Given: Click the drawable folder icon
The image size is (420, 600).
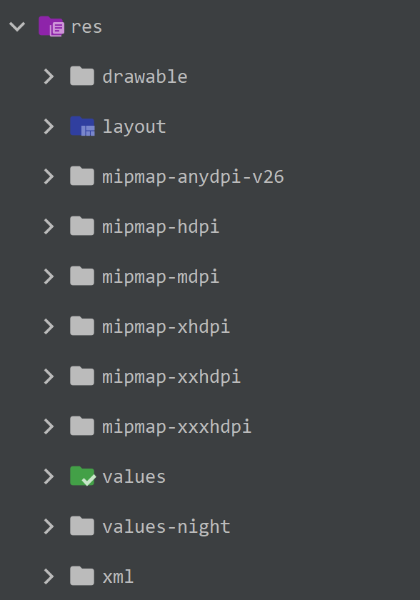Looking at the screenshot, I should [82, 76].
